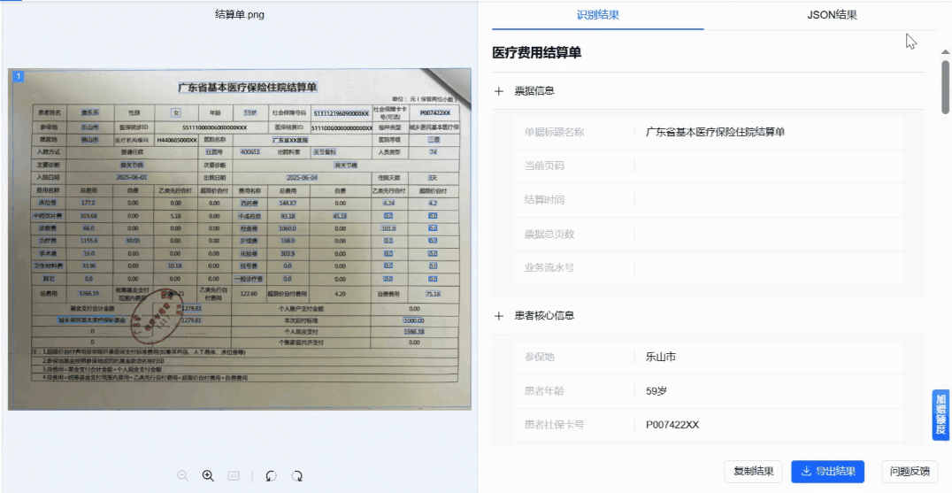Select 中药饮片费 total 103.68
The height and width of the screenshot is (493, 952).
click(x=88, y=216)
